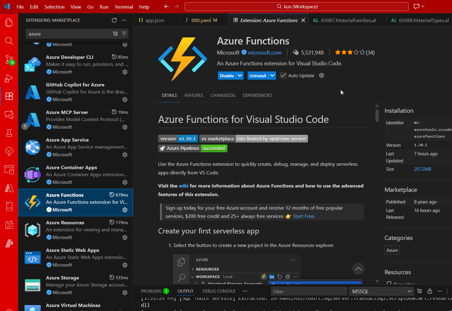This screenshot has height=311, width=452.
Task: Click the Azure category tag
Action: 392,250
